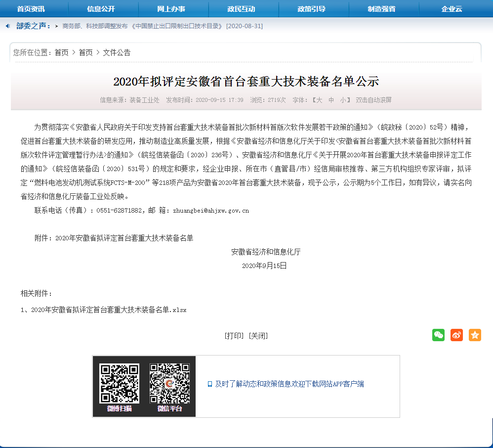
Task: Open the 信息公开 menu tab
Action: point(101,9)
